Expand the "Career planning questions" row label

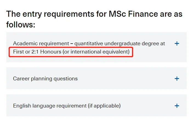[x=45, y=79]
